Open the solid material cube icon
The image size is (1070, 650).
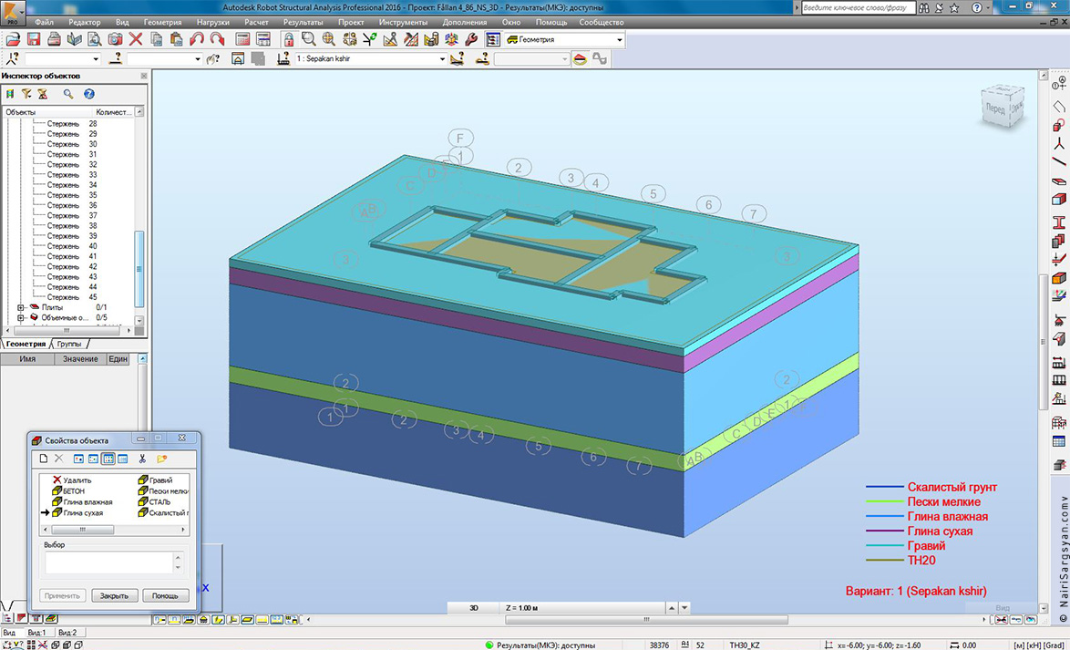[x=1059, y=278]
